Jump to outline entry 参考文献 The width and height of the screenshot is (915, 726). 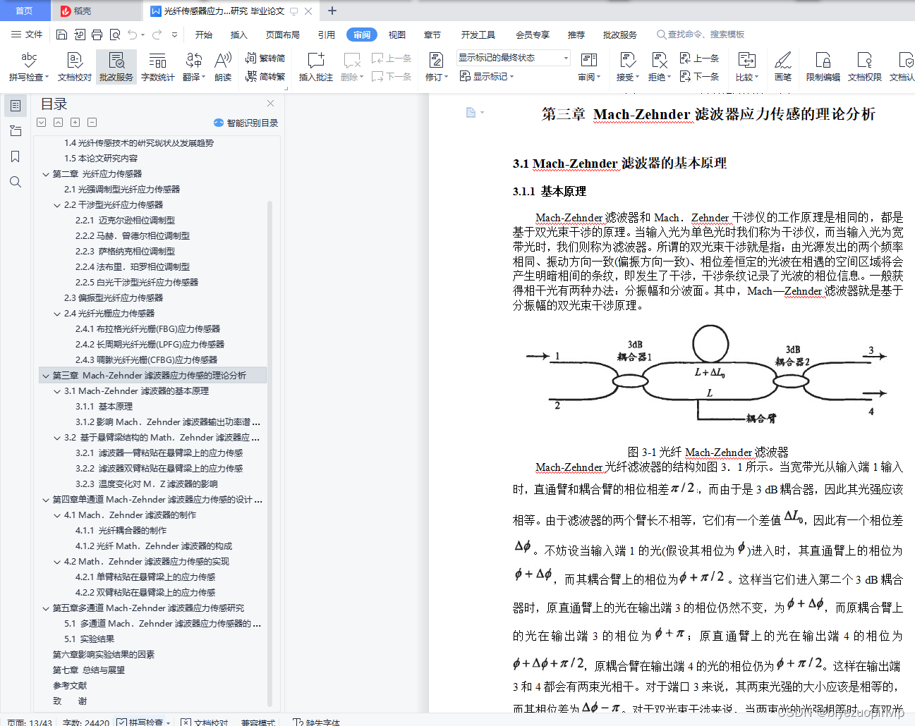70,686
